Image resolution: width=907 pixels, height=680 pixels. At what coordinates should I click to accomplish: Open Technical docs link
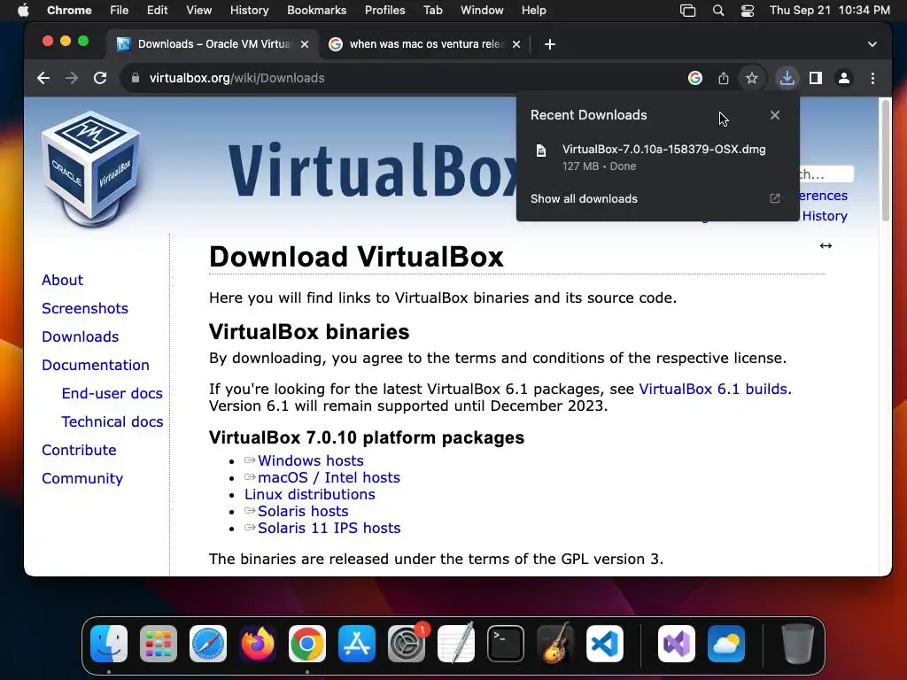112,421
